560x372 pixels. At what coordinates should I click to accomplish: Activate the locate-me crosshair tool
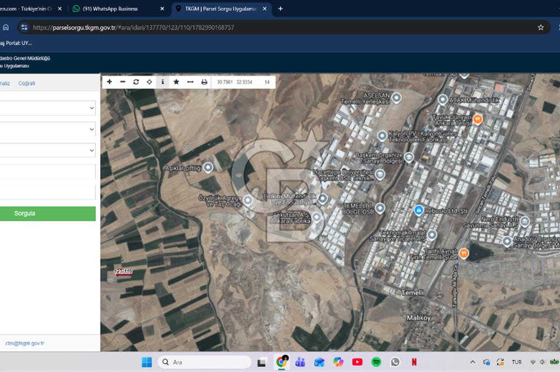click(x=150, y=82)
